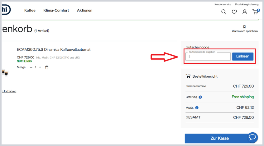Open the Aktionen menu
The width and height of the screenshot is (264, 146).
[x=84, y=10]
